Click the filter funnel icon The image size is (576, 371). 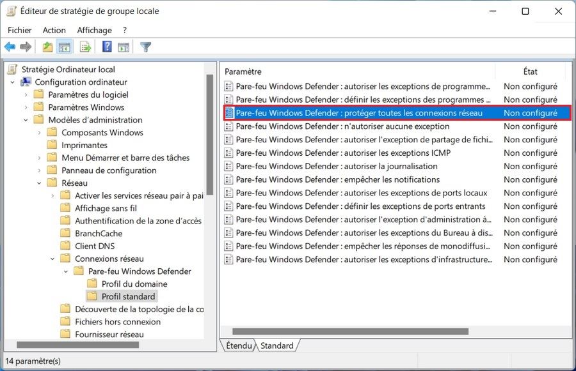[145, 47]
